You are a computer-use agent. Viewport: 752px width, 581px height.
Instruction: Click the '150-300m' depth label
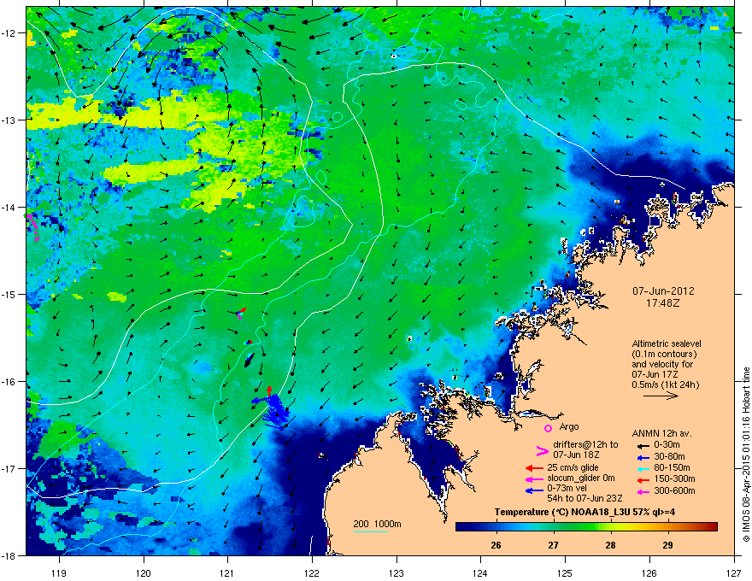674,478
